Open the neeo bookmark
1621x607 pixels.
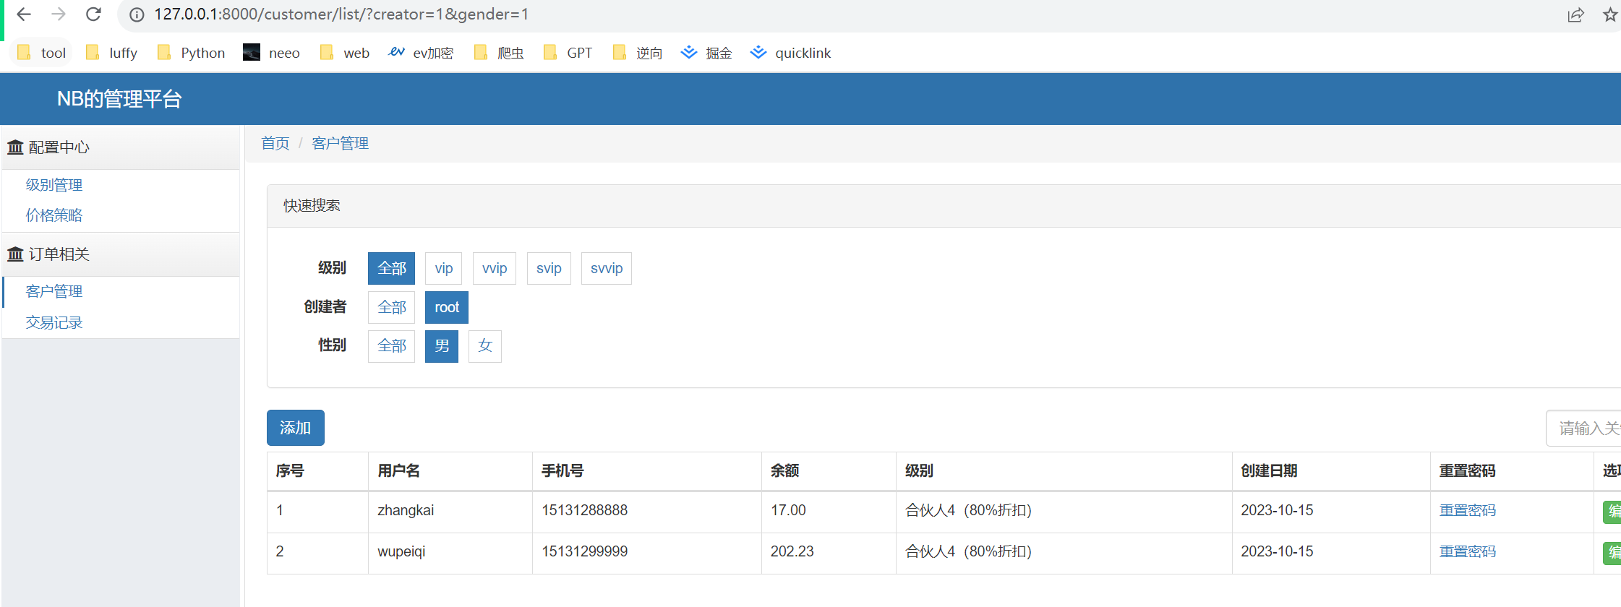(272, 53)
